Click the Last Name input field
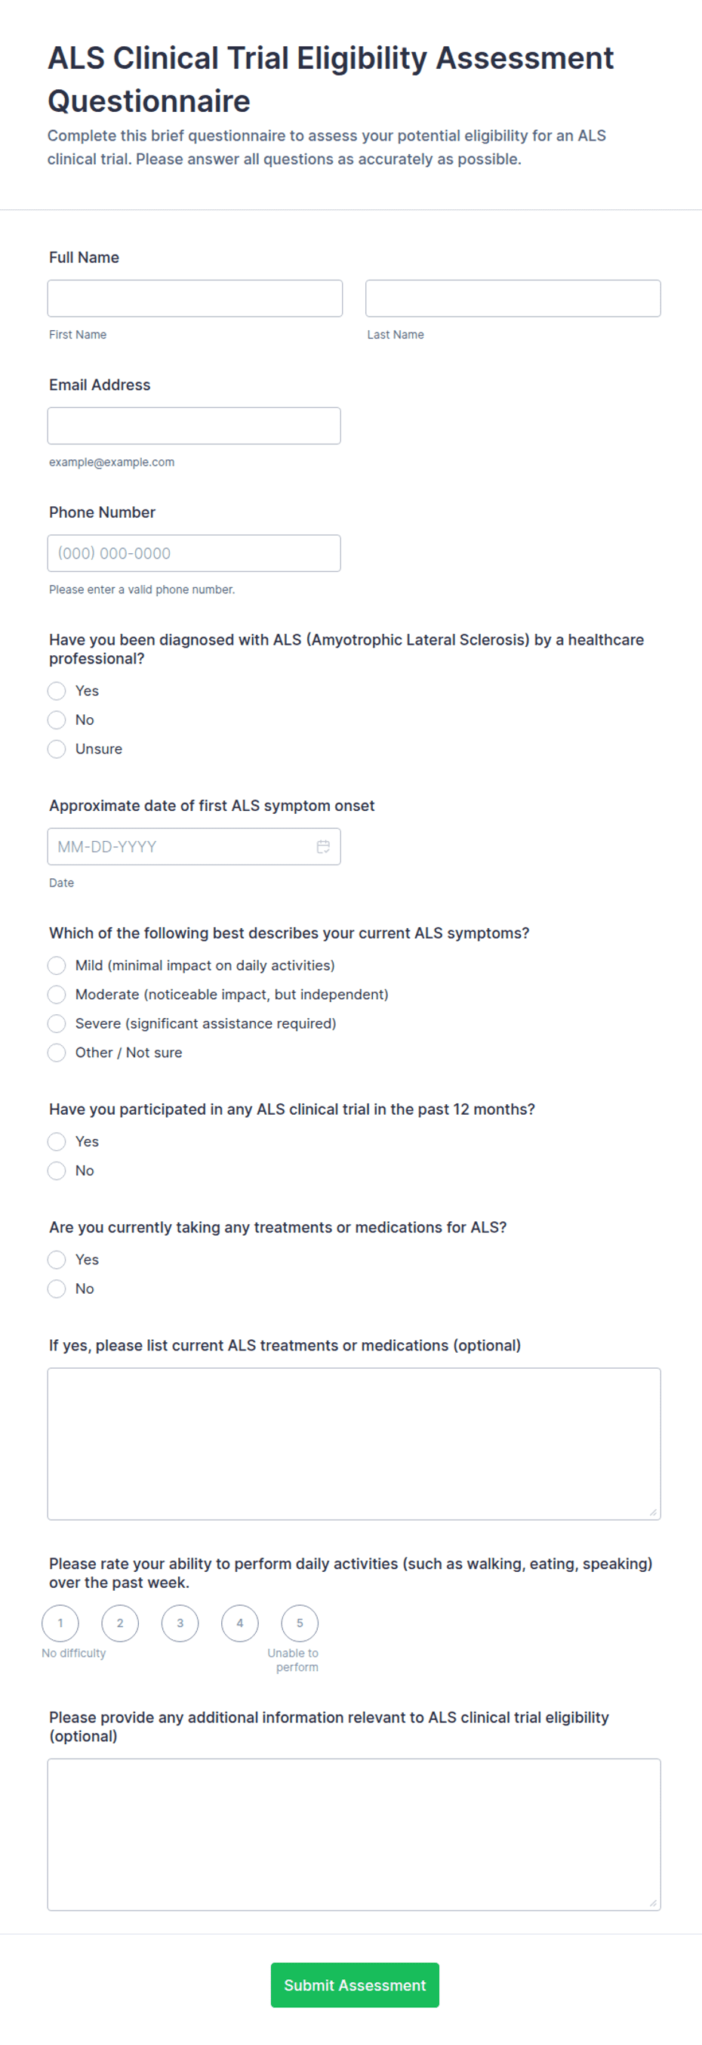This screenshot has width=702, height=2045. coord(513,299)
